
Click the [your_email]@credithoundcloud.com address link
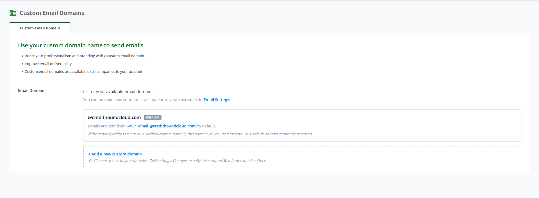click(161, 126)
